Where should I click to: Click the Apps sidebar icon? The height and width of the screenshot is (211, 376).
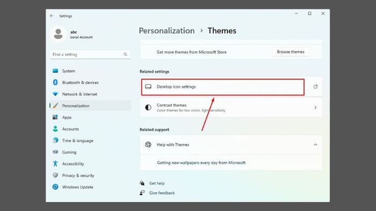pyautogui.click(x=55, y=117)
